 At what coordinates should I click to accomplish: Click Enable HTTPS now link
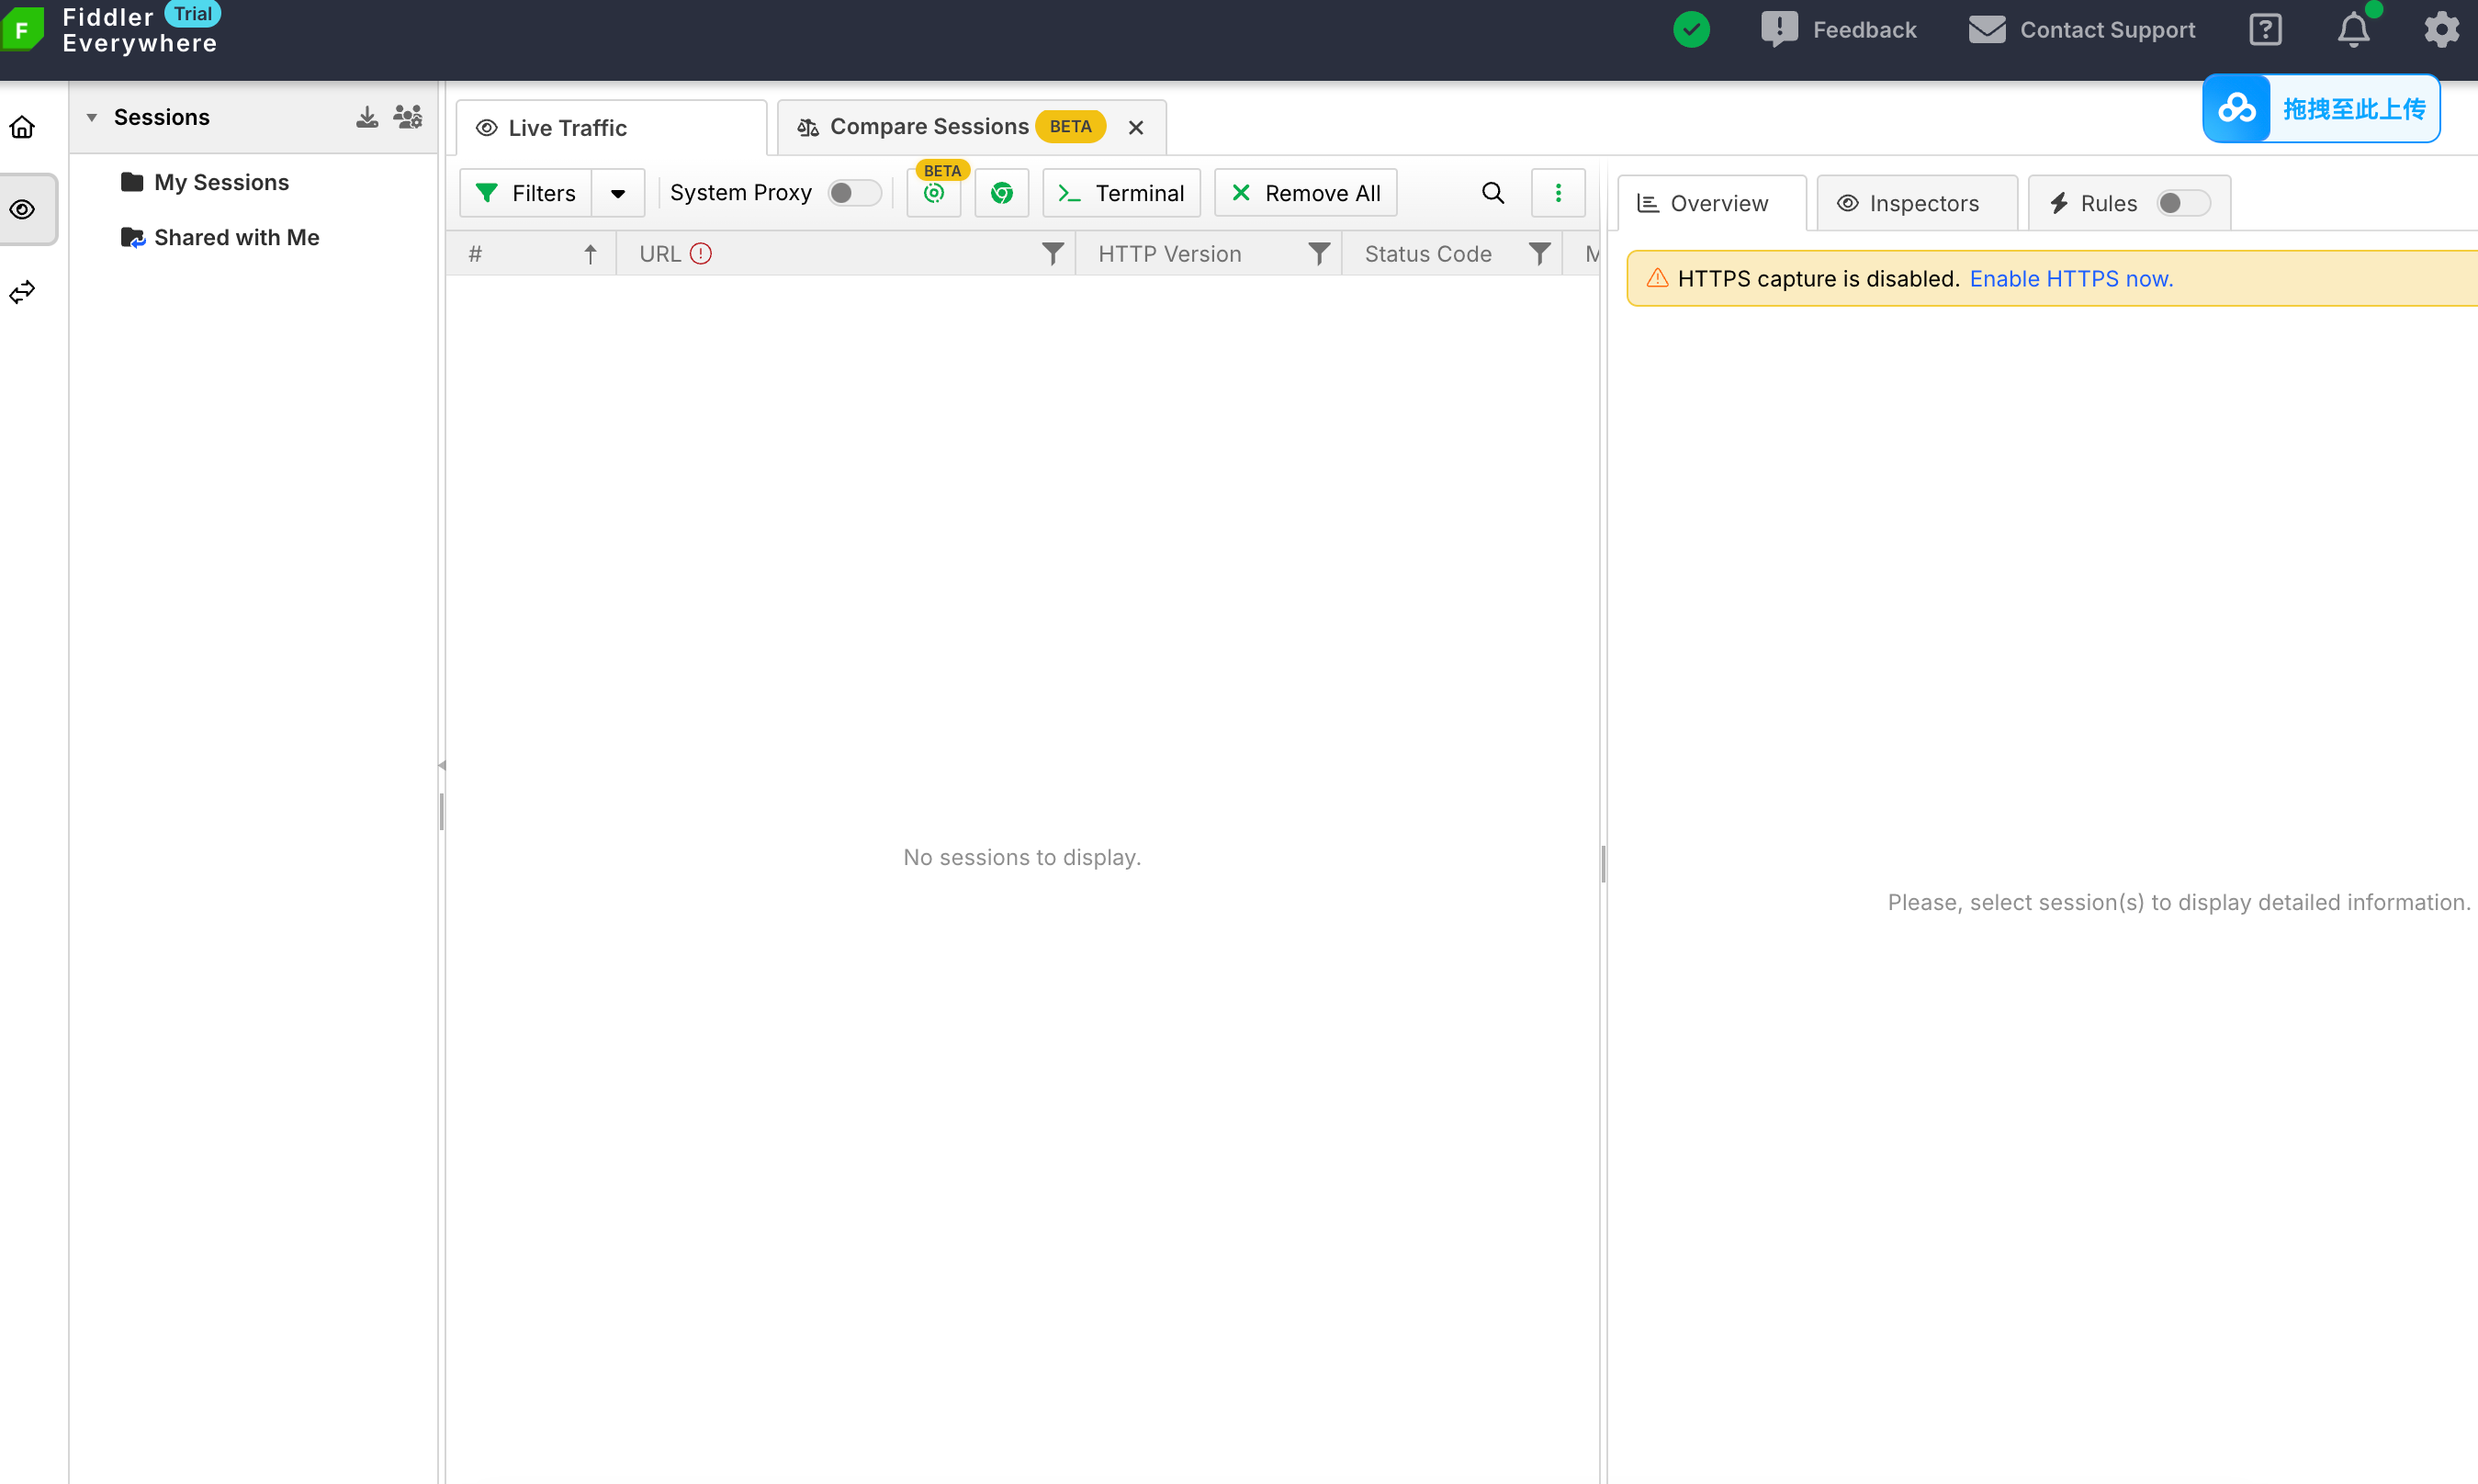pos(2071,278)
